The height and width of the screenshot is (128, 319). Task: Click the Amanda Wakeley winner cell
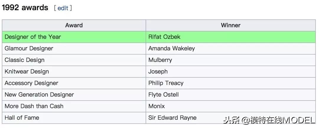click(171, 48)
